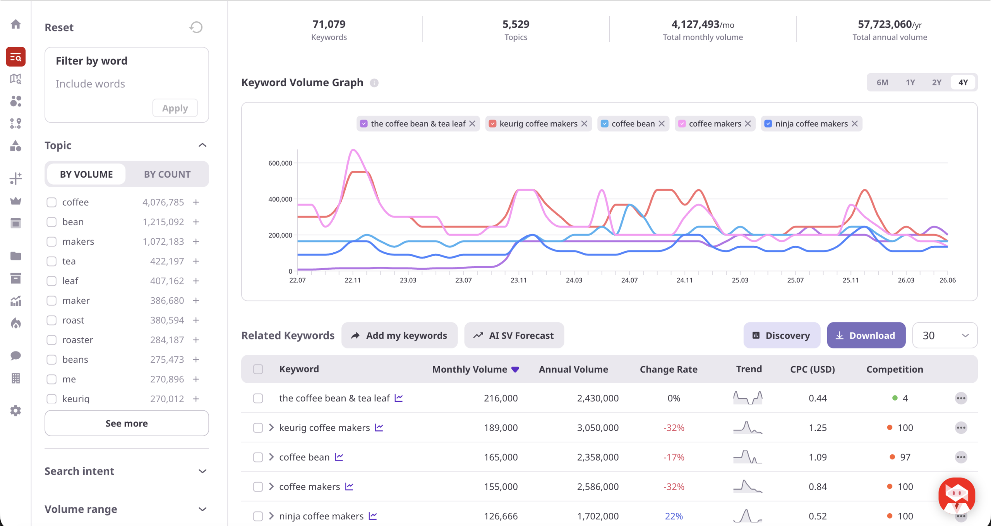Select the coffee bean & tea leaf row checkbox
The image size is (991, 526).
pyautogui.click(x=258, y=398)
